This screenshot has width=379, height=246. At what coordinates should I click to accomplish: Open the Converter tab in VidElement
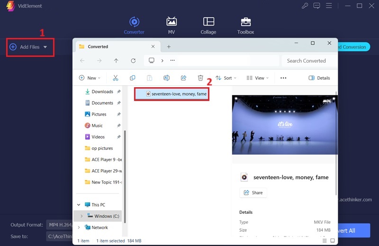click(x=134, y=26)
